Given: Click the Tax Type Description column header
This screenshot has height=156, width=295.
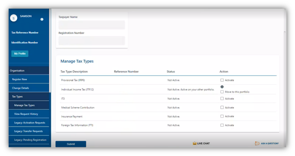Looking at the screenshot, I should (x=74, y=71).
